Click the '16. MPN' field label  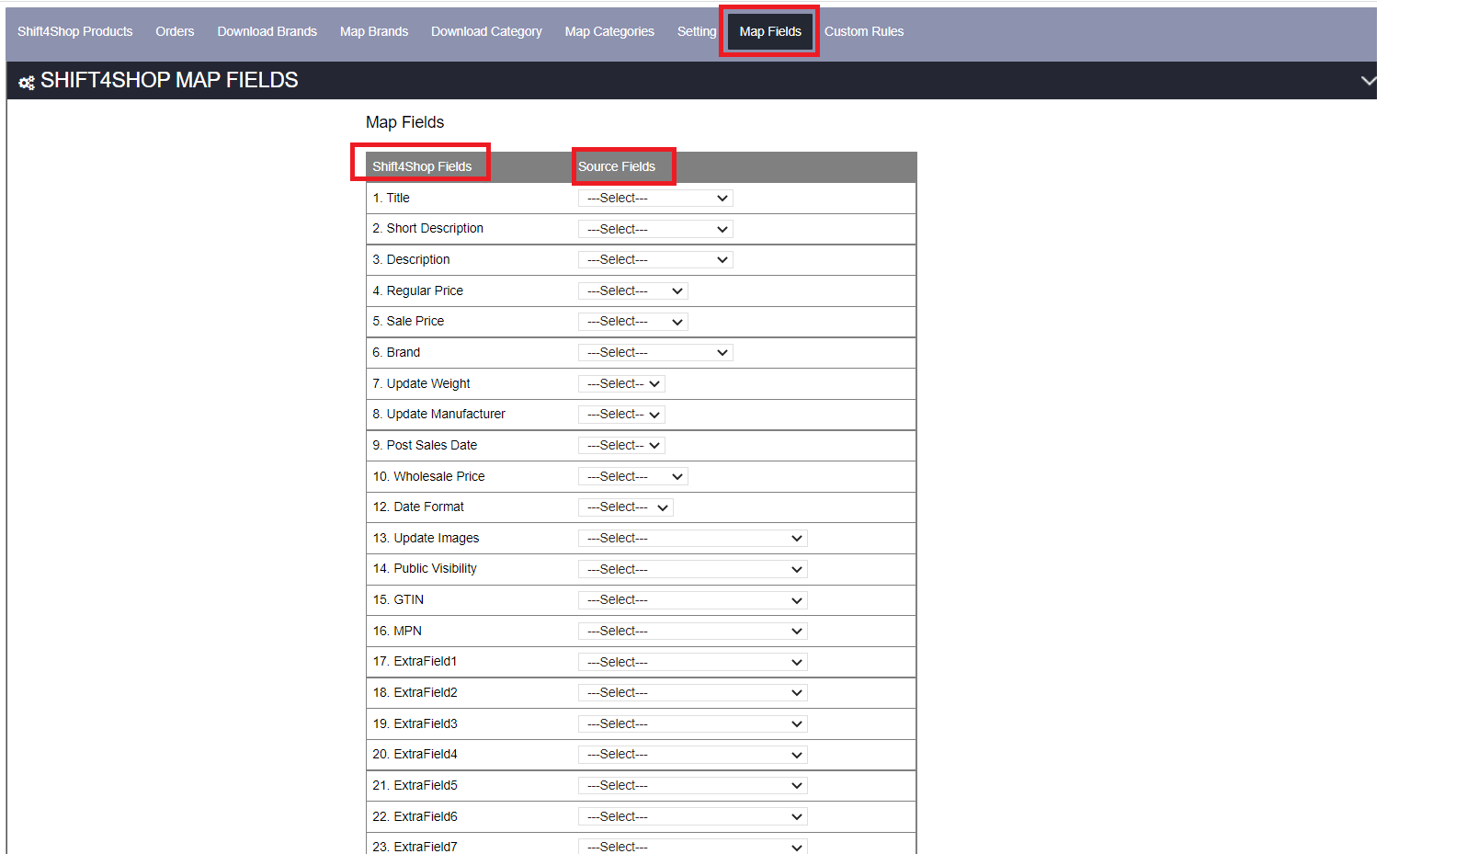click(397, 631)
